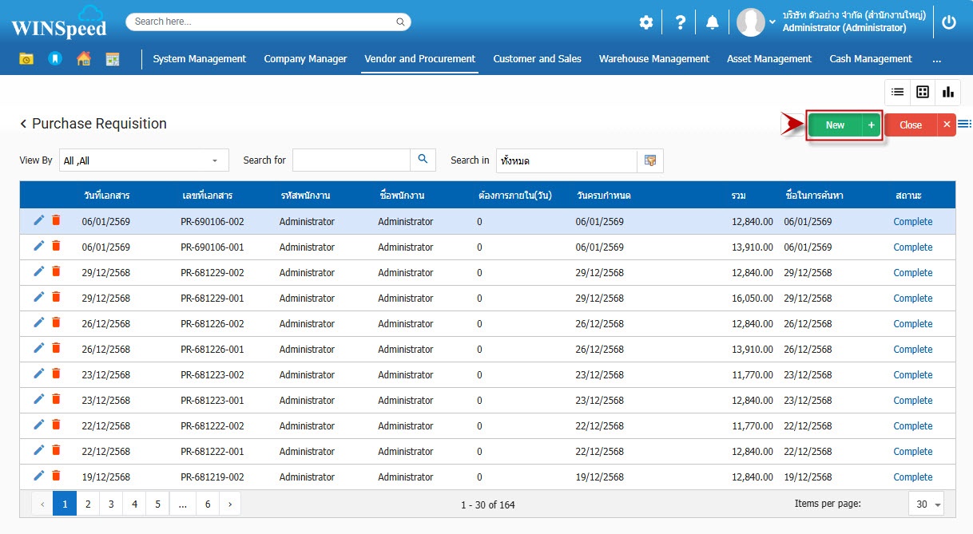Click the help question mark icon
Screen dimensions: 973x534
pyautogui.click(x=680, y=22)
